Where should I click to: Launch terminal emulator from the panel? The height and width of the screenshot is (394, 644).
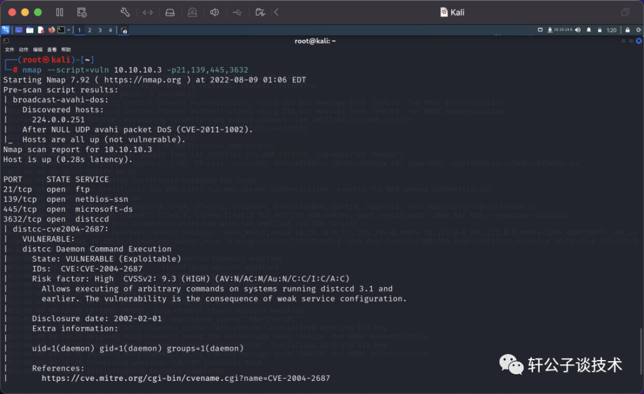pos(61,30)
